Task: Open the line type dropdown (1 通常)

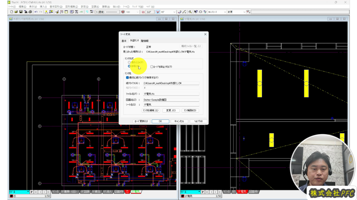Action: (107, 12)
